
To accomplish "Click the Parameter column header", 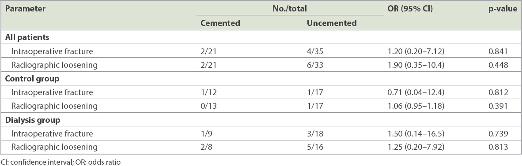I will point(25,9).
